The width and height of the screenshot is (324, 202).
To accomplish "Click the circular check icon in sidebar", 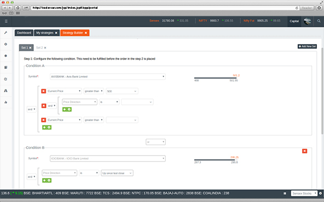I will tap(6, 79).
